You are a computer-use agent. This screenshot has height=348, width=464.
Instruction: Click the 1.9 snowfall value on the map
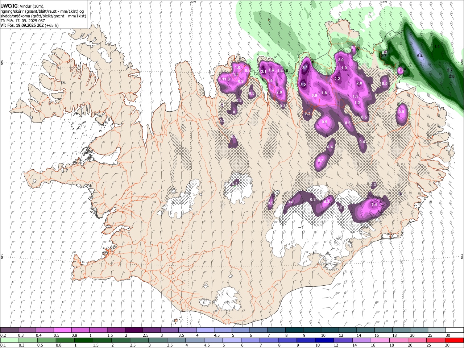[x=344, y=68]
